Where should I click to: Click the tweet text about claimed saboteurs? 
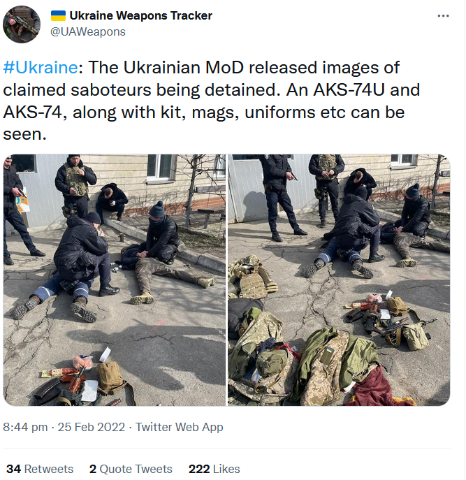211,101
